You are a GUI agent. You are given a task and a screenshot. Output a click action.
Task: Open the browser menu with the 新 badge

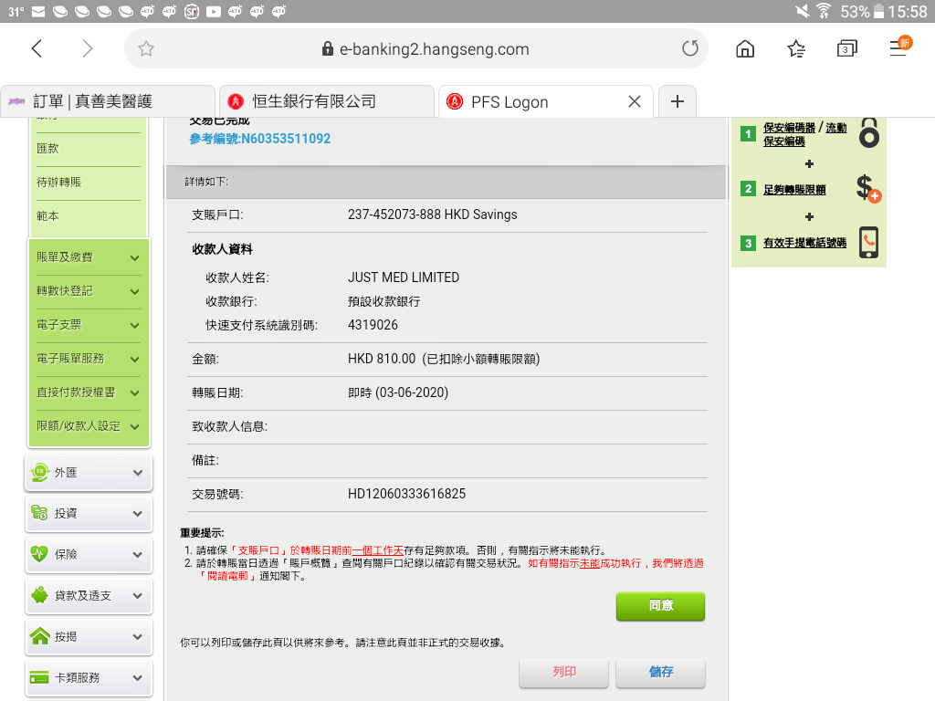pyautogui.click(x=899, y=47)
